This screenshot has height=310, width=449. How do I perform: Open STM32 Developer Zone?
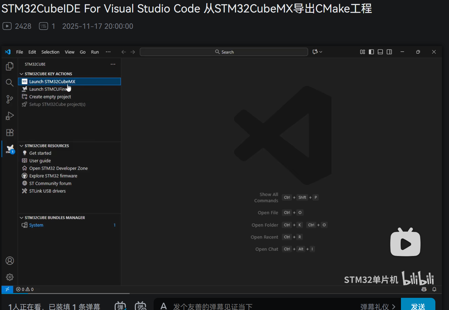(69, 168)
